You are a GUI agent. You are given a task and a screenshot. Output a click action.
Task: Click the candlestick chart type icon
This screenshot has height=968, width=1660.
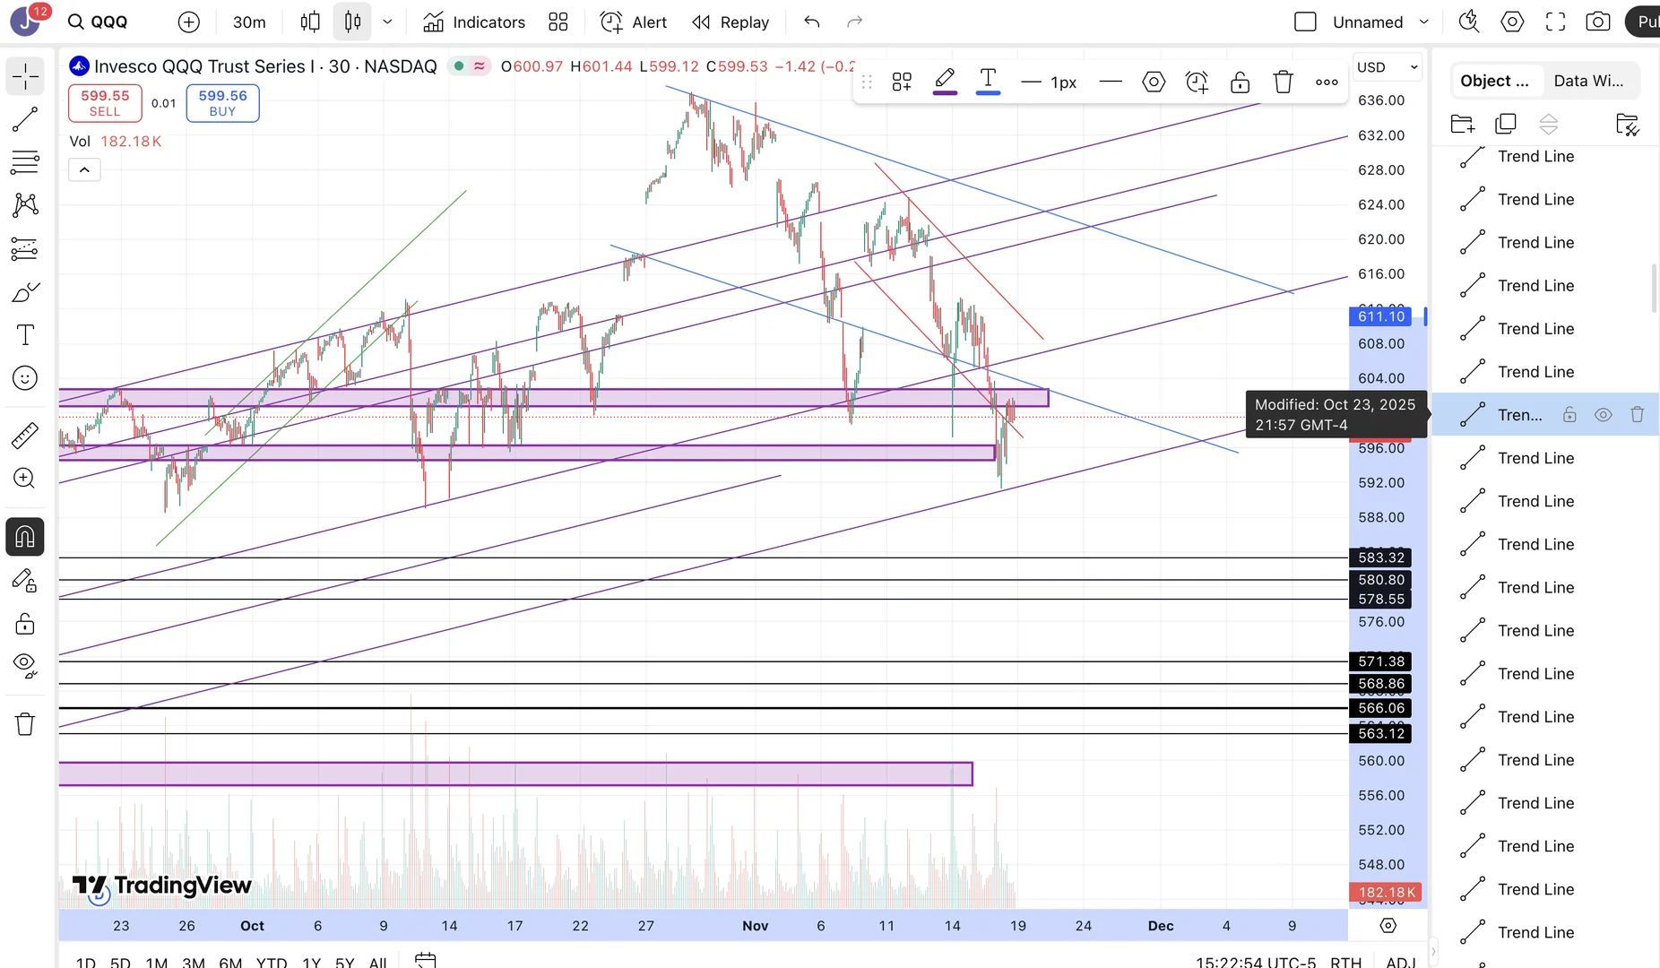[x=352, y=22]
